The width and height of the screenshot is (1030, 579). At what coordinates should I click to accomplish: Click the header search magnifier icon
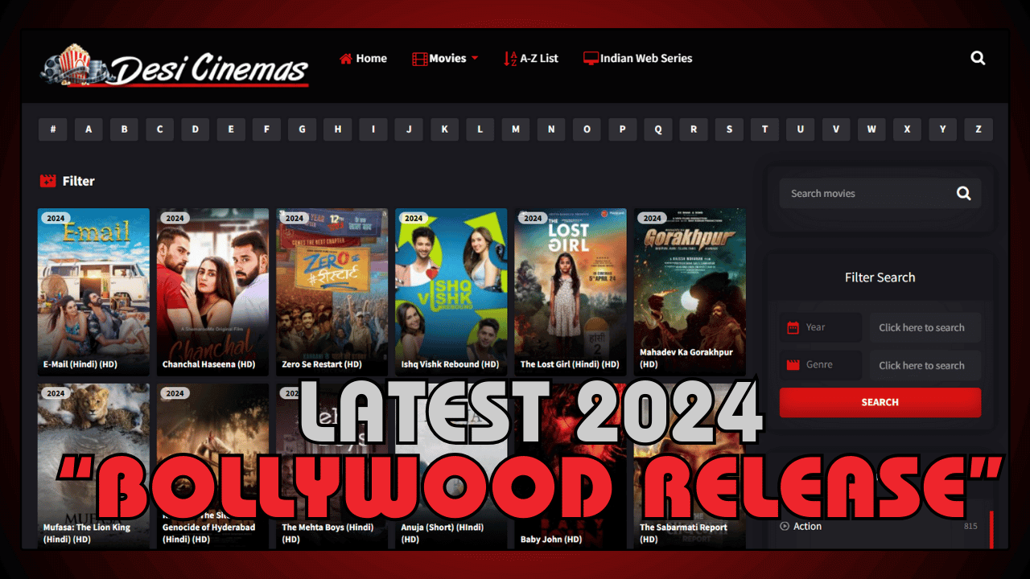978,58
